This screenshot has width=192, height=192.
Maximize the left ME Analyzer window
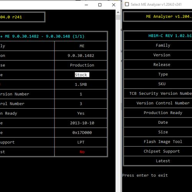pos(100,5)
